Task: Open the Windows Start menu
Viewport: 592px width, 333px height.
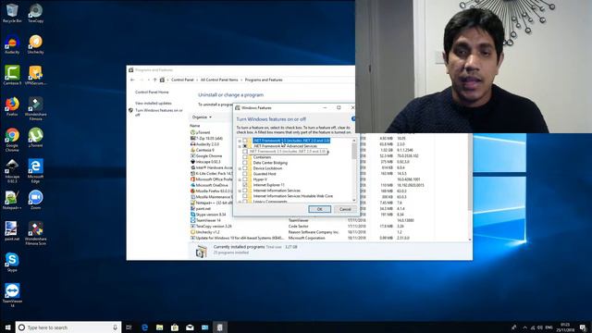Action: coord(7,327)
